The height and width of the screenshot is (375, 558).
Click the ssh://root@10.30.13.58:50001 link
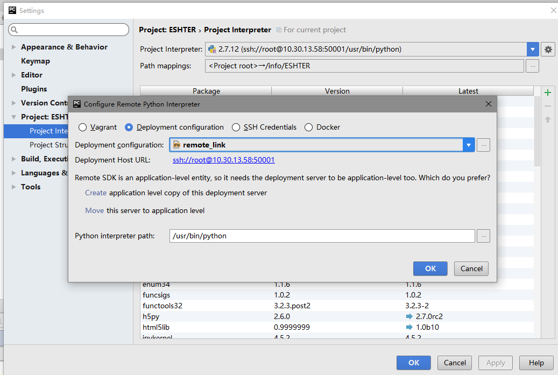point(223,160)
